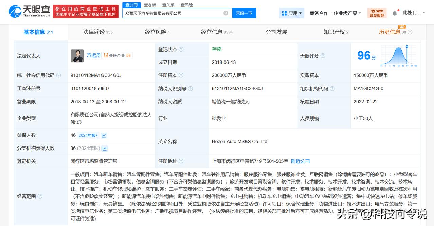
Task: Expand the 企业级产品 dropdown
Action: click(347, 13)
